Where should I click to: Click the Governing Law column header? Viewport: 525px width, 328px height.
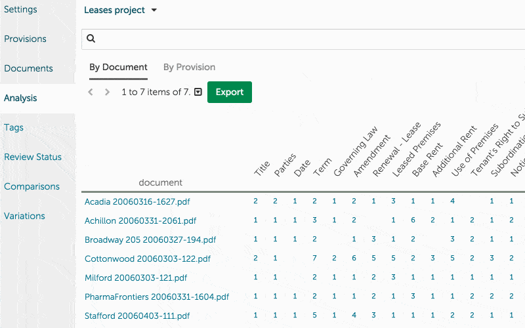[x=356, y=151]
